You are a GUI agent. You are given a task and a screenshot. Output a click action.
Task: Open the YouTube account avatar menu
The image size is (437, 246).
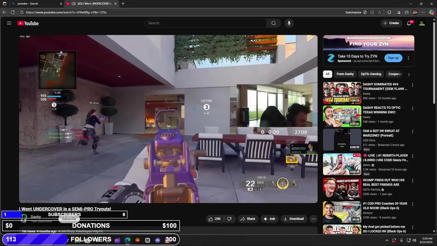422,23
